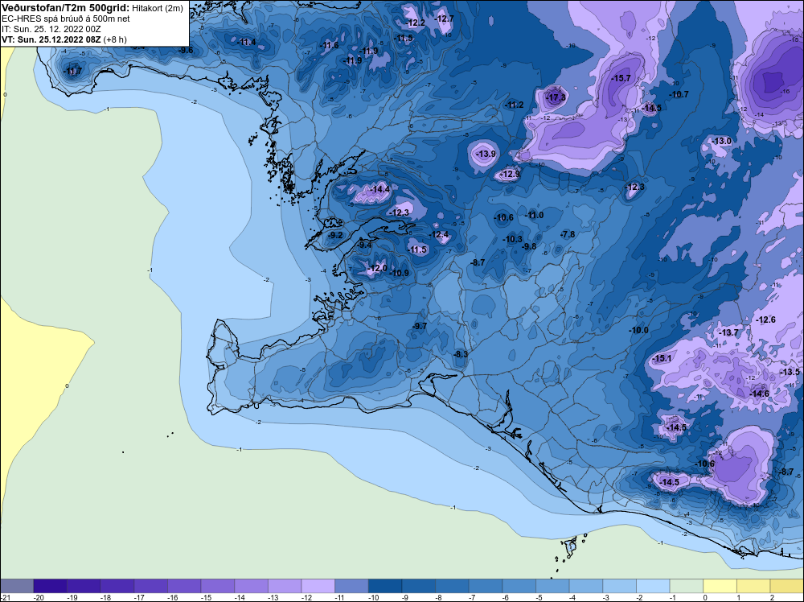Click the -8.3 temperature label
Viewport: 804px width, 602px height.
[x=461, y=354]
